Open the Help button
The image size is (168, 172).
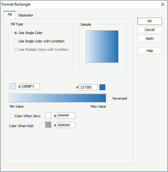click(150, 51)
